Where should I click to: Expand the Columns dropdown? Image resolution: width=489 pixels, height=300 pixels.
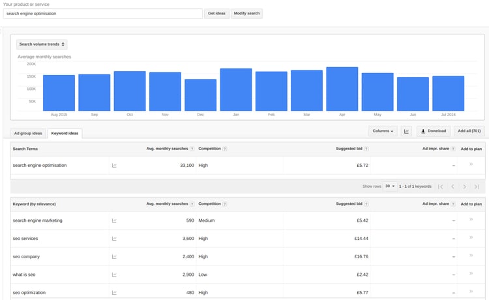pos(383,131)
